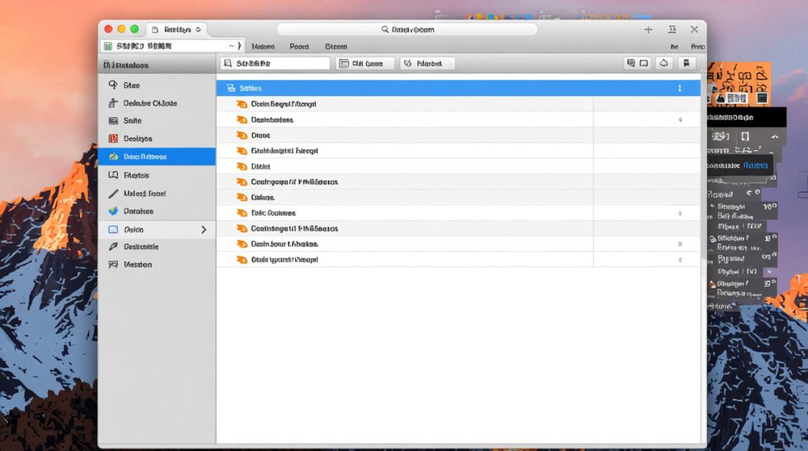Click the pen nib icon in sidebar
Screen dimensions: 808x451
click(113, 247)
